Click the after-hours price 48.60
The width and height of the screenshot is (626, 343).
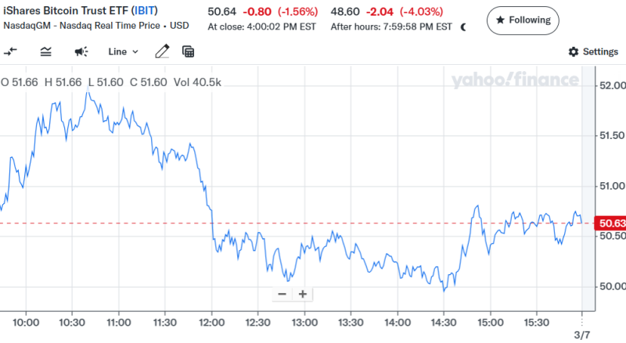coord(346,12)
